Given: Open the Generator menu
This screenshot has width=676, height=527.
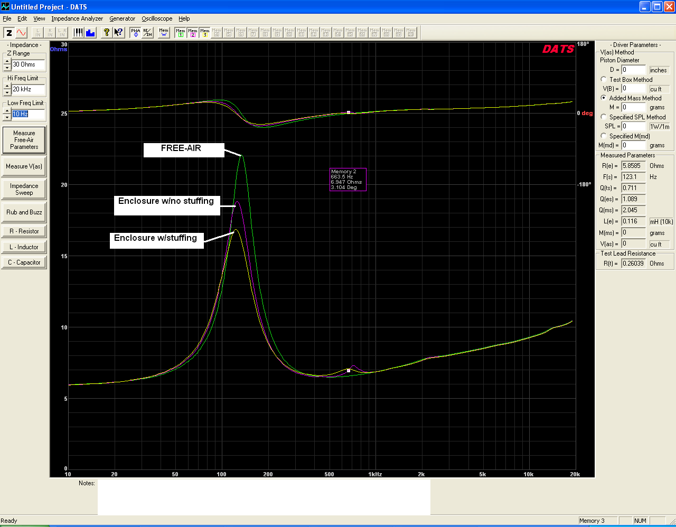Looking at the screenshot, I should pyautogui.click(x=123, y=18).
